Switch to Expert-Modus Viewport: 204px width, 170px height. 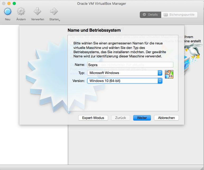93,118
